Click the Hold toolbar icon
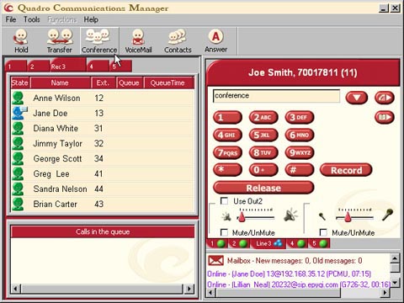 pos(21,41)
